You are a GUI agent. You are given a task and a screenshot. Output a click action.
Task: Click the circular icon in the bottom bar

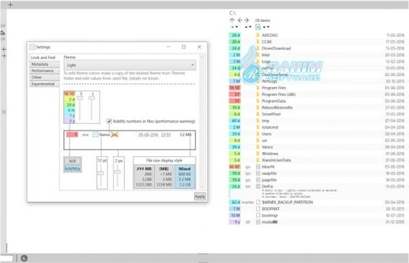pyautogui.click(x=24, y=258)
